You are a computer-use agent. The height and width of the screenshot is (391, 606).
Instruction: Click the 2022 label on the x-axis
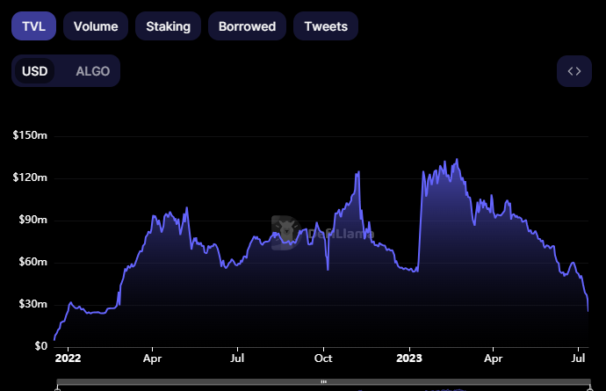tap(67, 358)
